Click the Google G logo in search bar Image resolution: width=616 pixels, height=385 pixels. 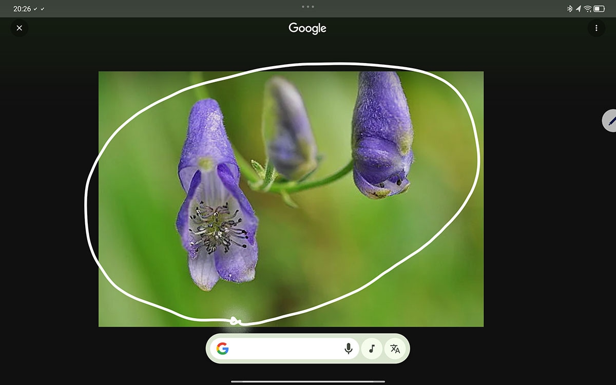point(222,349)
